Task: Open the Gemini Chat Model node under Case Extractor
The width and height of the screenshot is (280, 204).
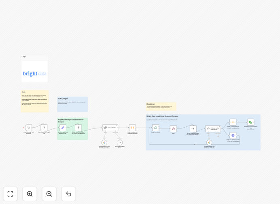Action: (x=104, y=143)
